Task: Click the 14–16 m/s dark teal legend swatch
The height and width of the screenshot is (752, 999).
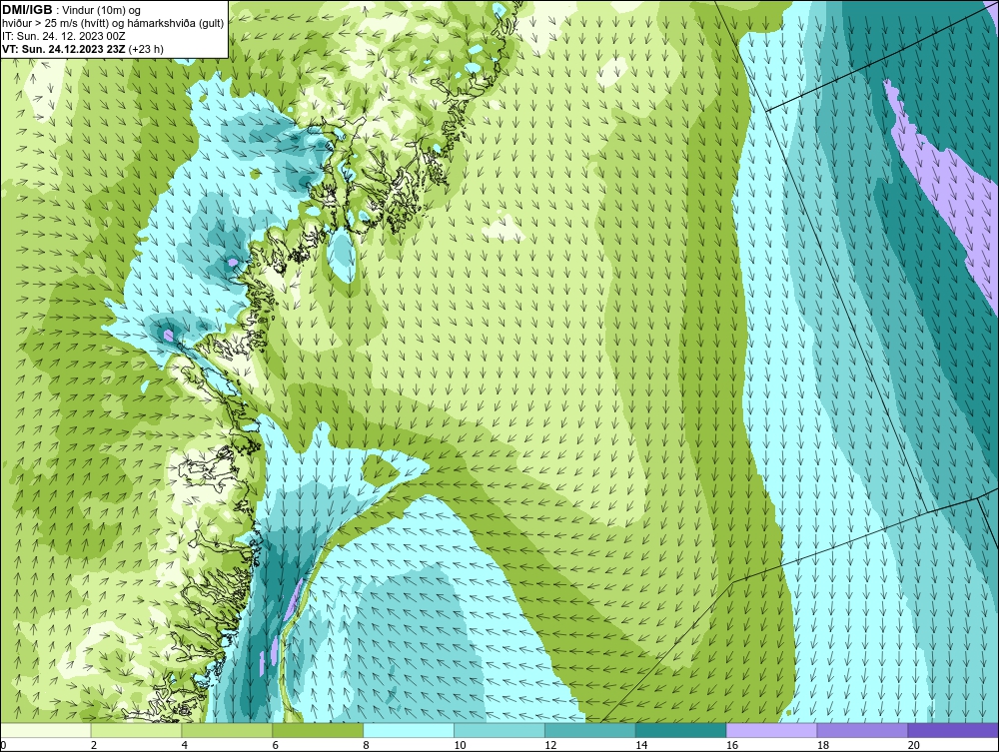Action: [x=680, y=730]
